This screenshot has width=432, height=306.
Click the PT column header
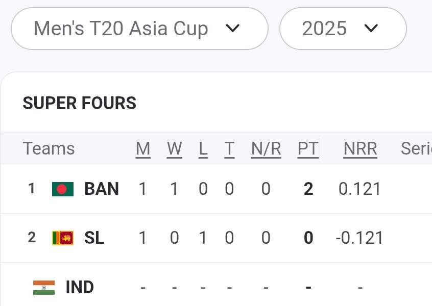pos(308,149)
